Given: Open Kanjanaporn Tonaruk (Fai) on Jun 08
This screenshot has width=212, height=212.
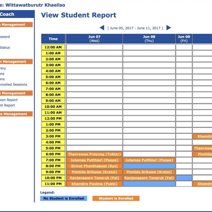Looking at the screenshot, I should [x=149, y=178].
